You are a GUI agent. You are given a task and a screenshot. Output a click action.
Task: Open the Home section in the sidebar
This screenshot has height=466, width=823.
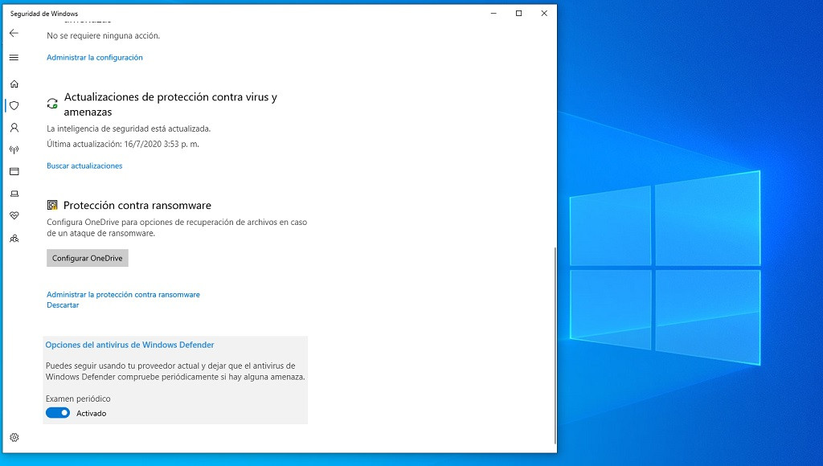coord(14,84)
